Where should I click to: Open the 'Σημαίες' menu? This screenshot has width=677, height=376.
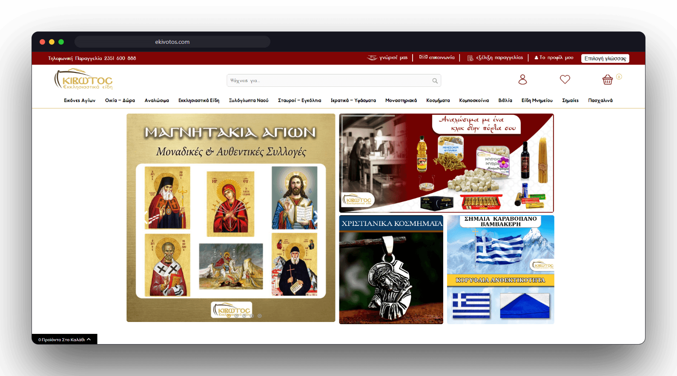click(x=571, y=101)
